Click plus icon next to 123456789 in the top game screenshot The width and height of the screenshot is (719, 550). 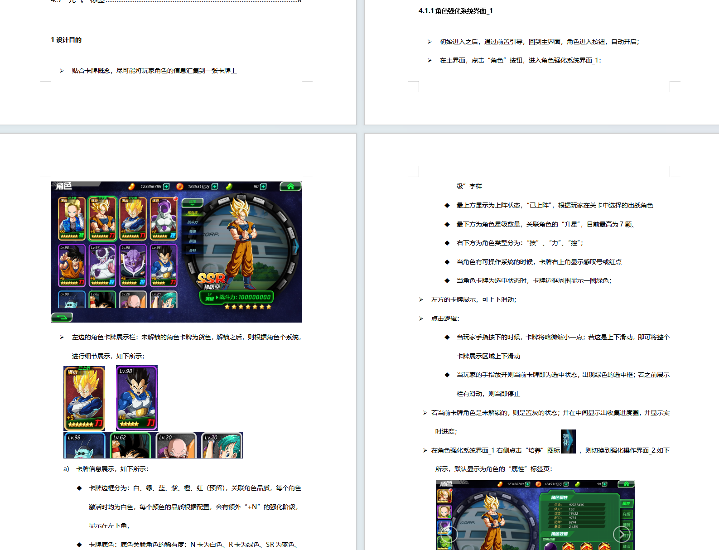click(166, 187)
